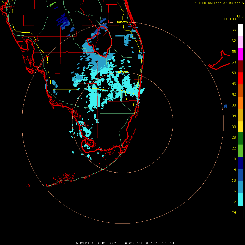245x245 pixels.
Task: Click the Bahamas island outline at right
Action: coord(219,60)
